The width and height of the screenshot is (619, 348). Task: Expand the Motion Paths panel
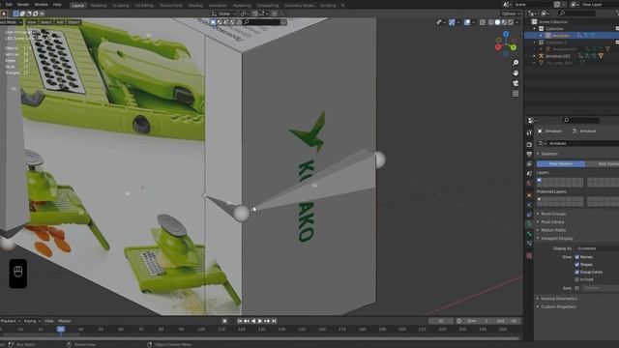coord(553,230)
